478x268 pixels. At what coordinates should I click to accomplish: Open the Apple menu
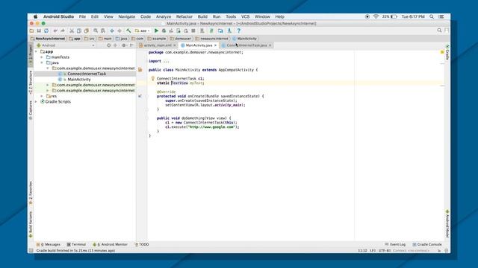tap(35, 16)
